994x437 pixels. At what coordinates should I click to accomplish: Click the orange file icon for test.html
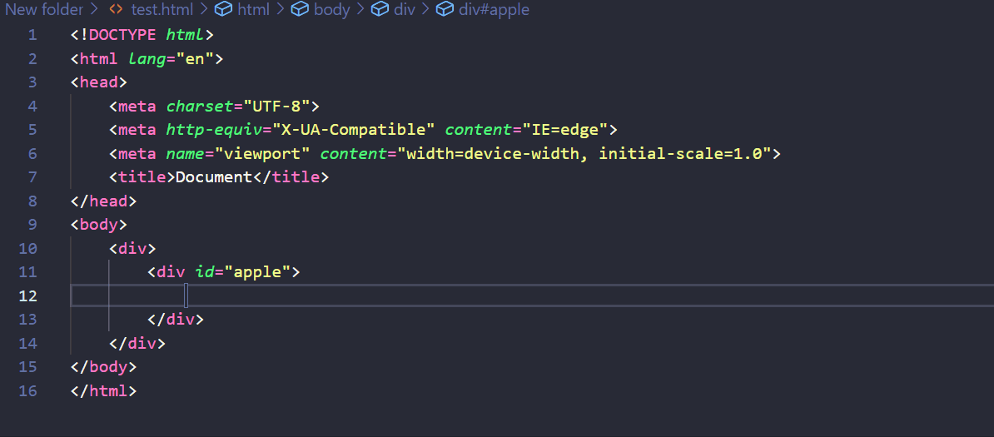(116, 9)
